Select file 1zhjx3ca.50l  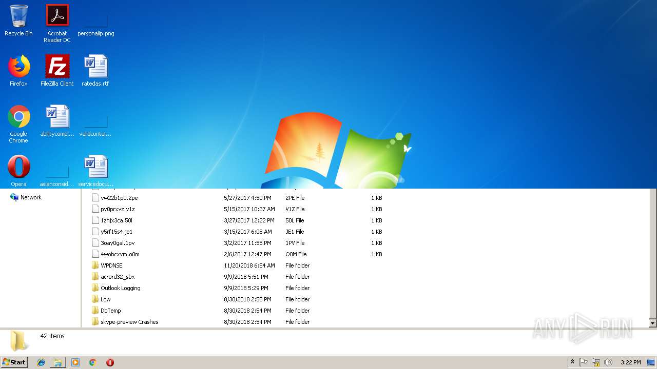click(x=117, y=220)
